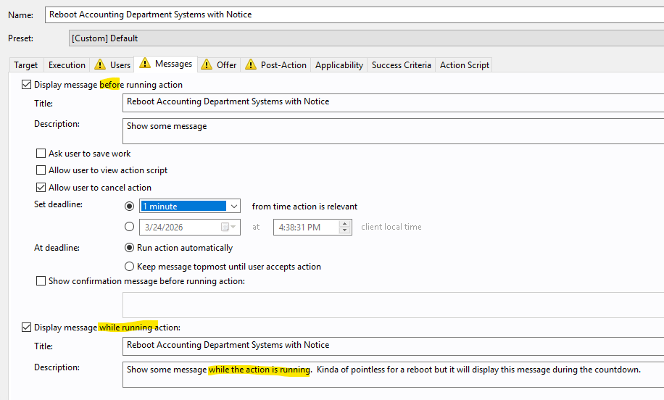Enable Ask user to save work

41,154
